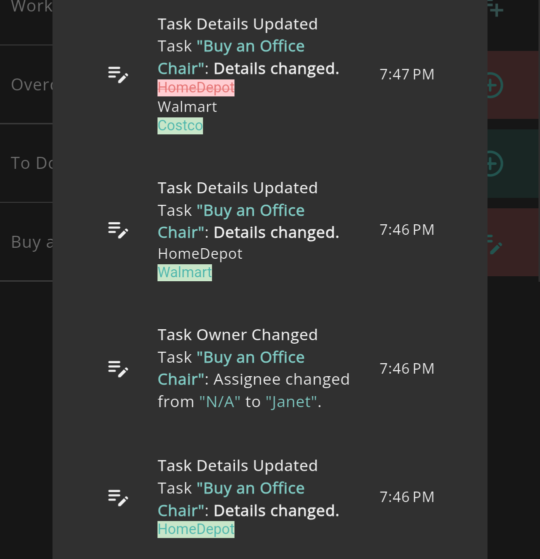Click the struck-through HomeDepot removed text
Screen dimensions: 540x559
[x=196, y=88]
